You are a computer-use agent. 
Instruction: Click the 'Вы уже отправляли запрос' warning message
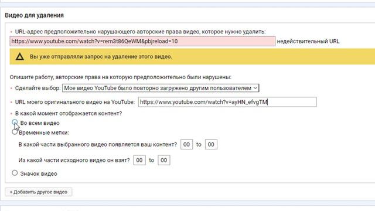(101, 57)
